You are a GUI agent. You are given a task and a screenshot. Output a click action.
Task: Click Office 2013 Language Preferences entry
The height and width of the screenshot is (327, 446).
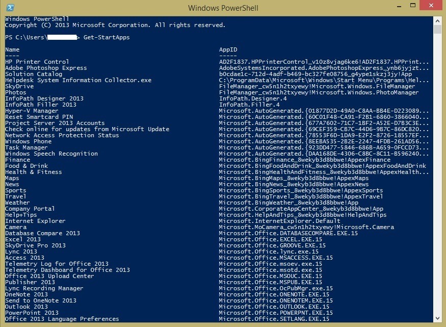click(62, 319)
